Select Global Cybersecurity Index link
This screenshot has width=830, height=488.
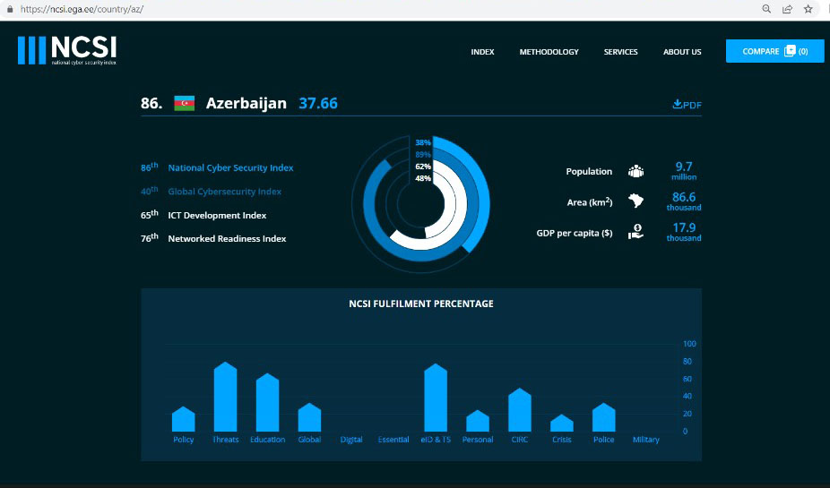(224, 192)
